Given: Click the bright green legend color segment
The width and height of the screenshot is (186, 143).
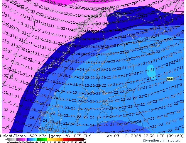Looking at the screenshot, I should point(46,139).
